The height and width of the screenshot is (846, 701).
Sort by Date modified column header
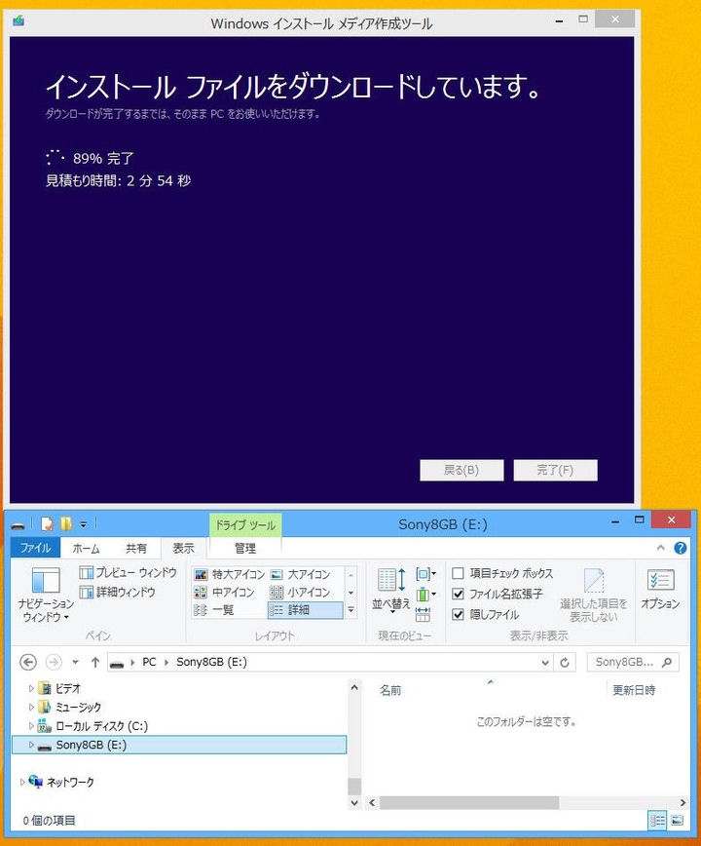point(634,690)
